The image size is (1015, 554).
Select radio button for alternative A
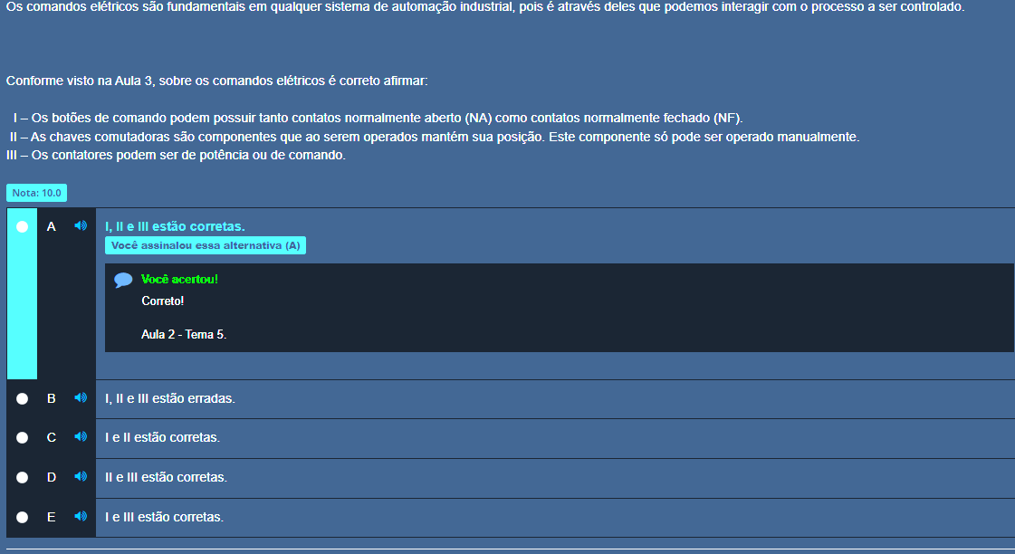pyautogui.click(x=22, y=226)
